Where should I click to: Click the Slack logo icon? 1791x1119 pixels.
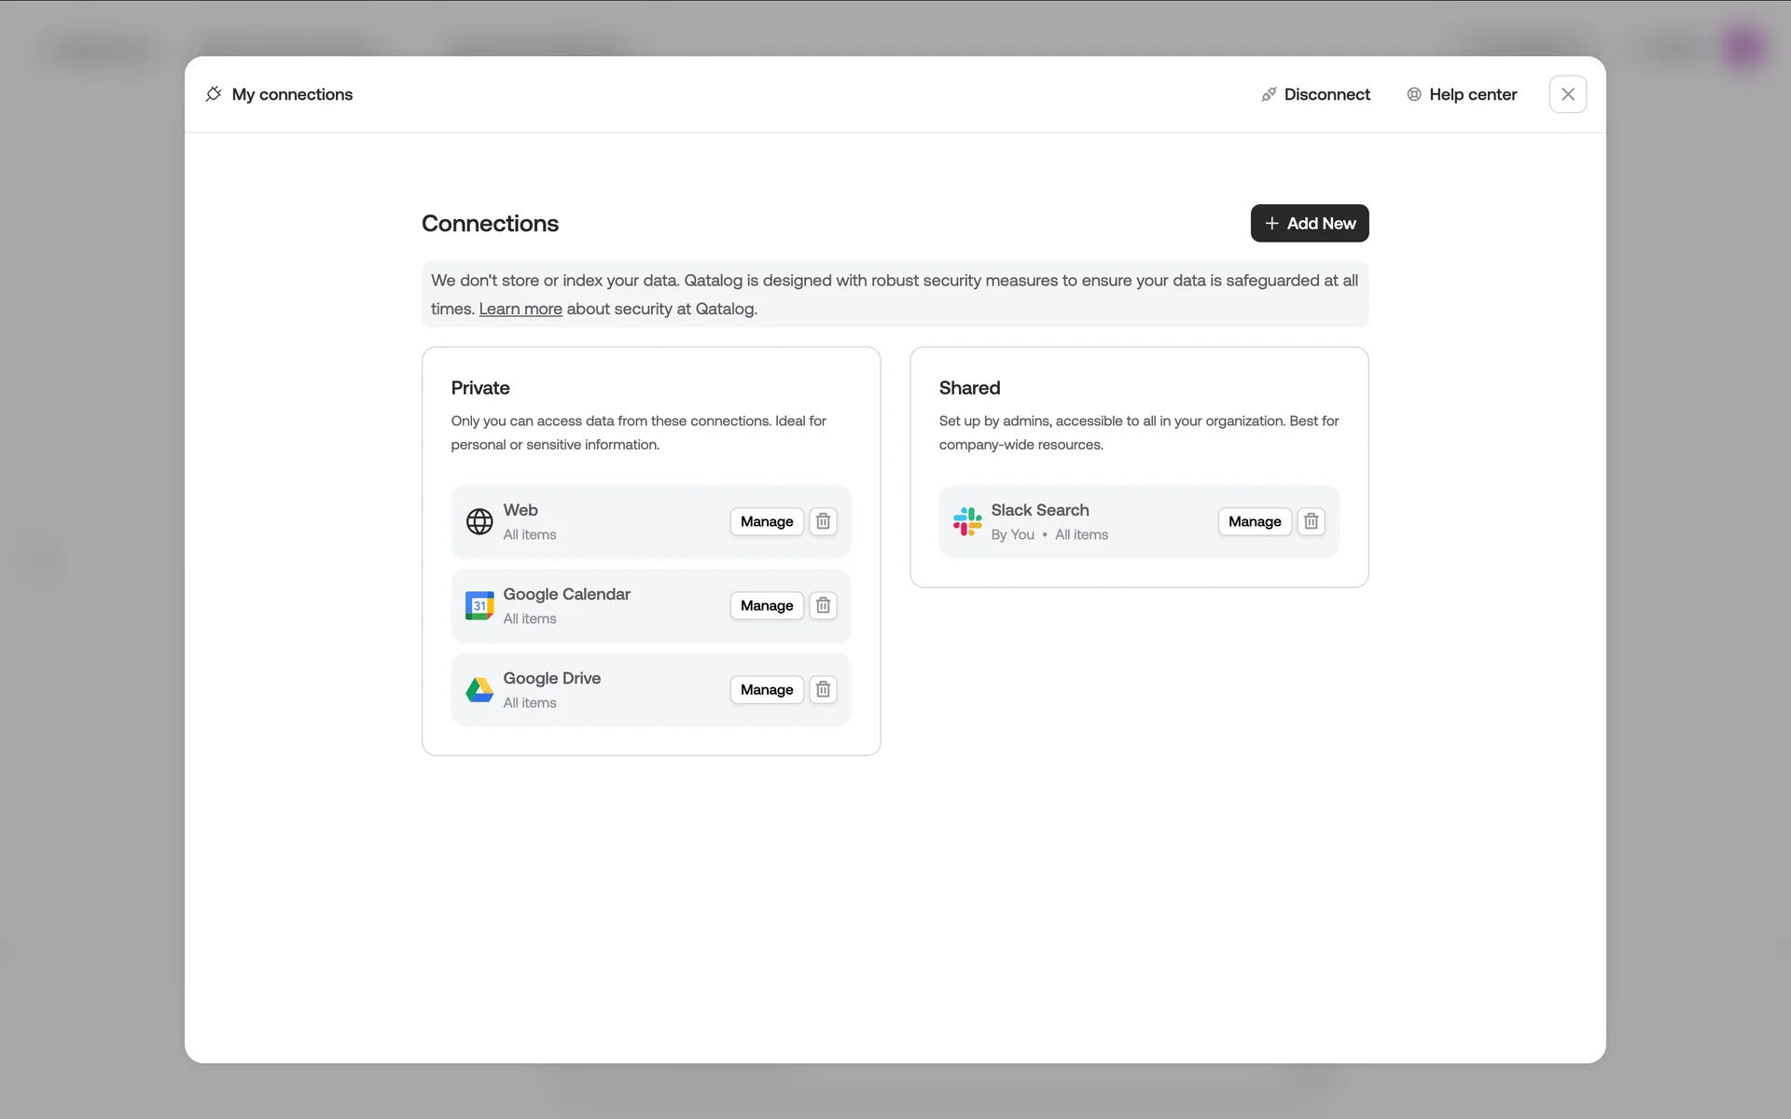967,521
